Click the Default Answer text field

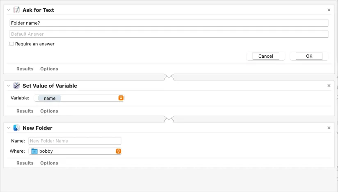[x=169, y=34]
